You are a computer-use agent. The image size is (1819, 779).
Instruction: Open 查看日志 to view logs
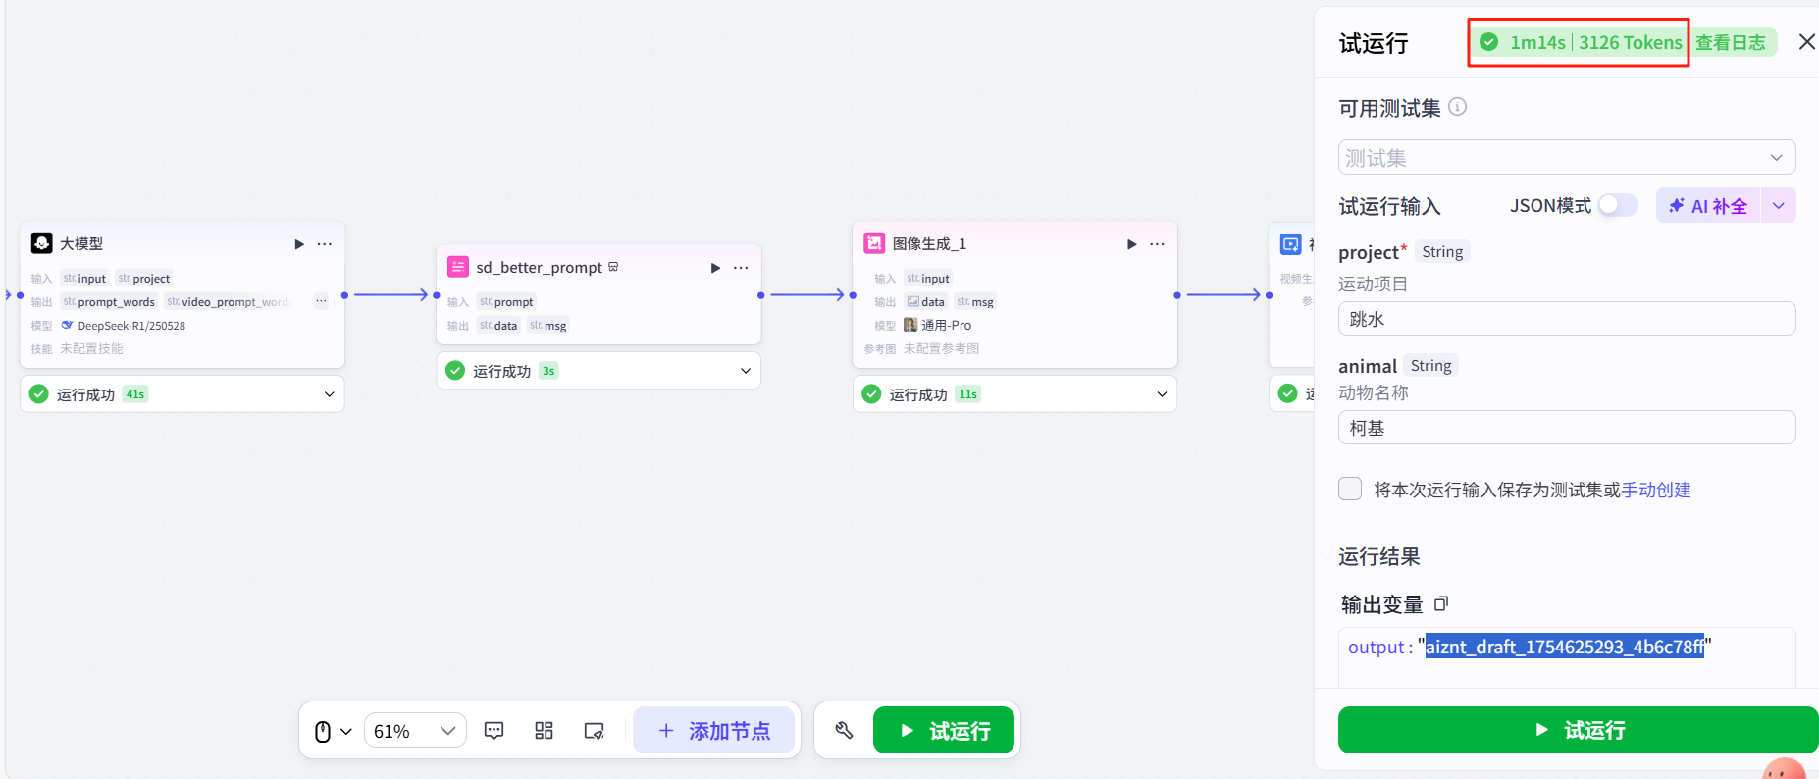[1731, 42]
